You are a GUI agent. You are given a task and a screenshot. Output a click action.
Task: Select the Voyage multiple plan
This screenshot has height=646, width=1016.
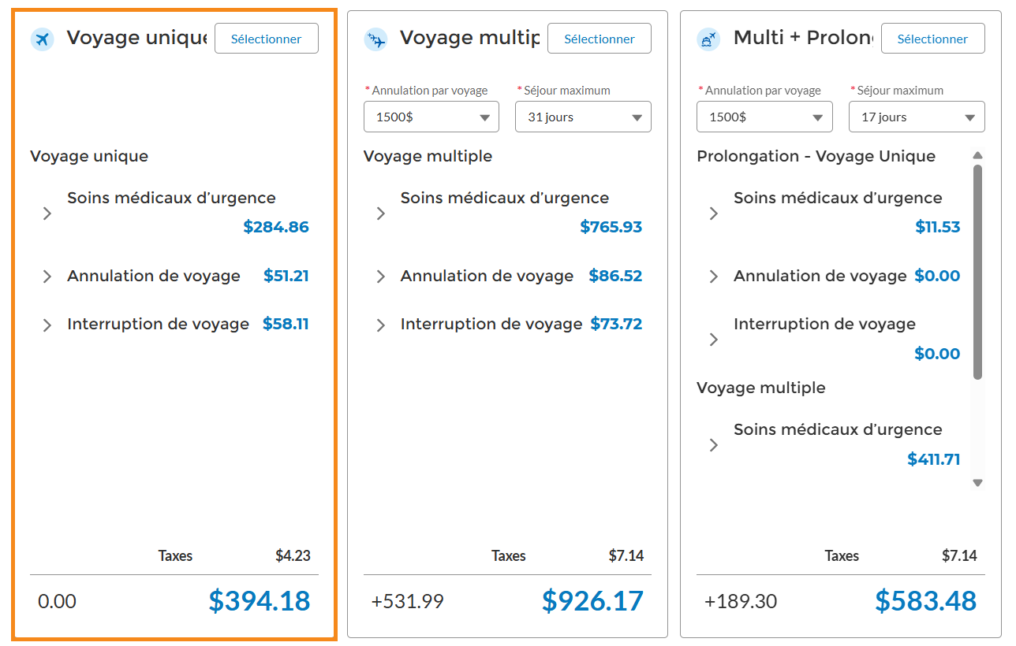[x=600, y=39]
